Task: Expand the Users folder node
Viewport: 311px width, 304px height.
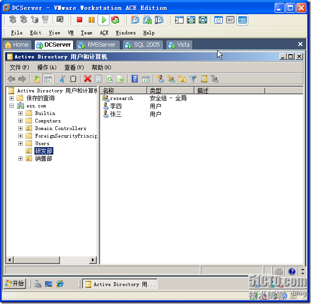Action: tap(20, 144)
